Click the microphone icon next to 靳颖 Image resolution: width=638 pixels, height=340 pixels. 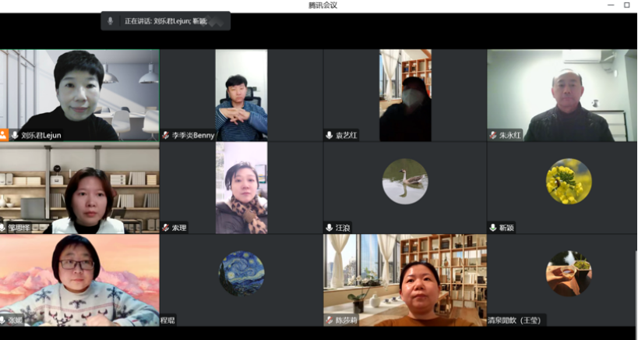coord(493,228)
